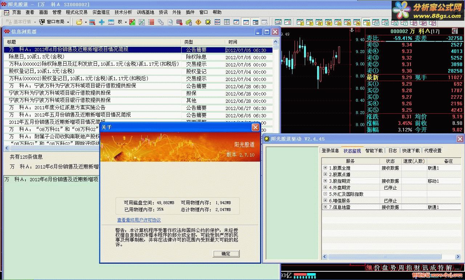This screenshot has width=465, height=280.
Task: Click the table grid toolbar icon
Action: click(227, 22)
